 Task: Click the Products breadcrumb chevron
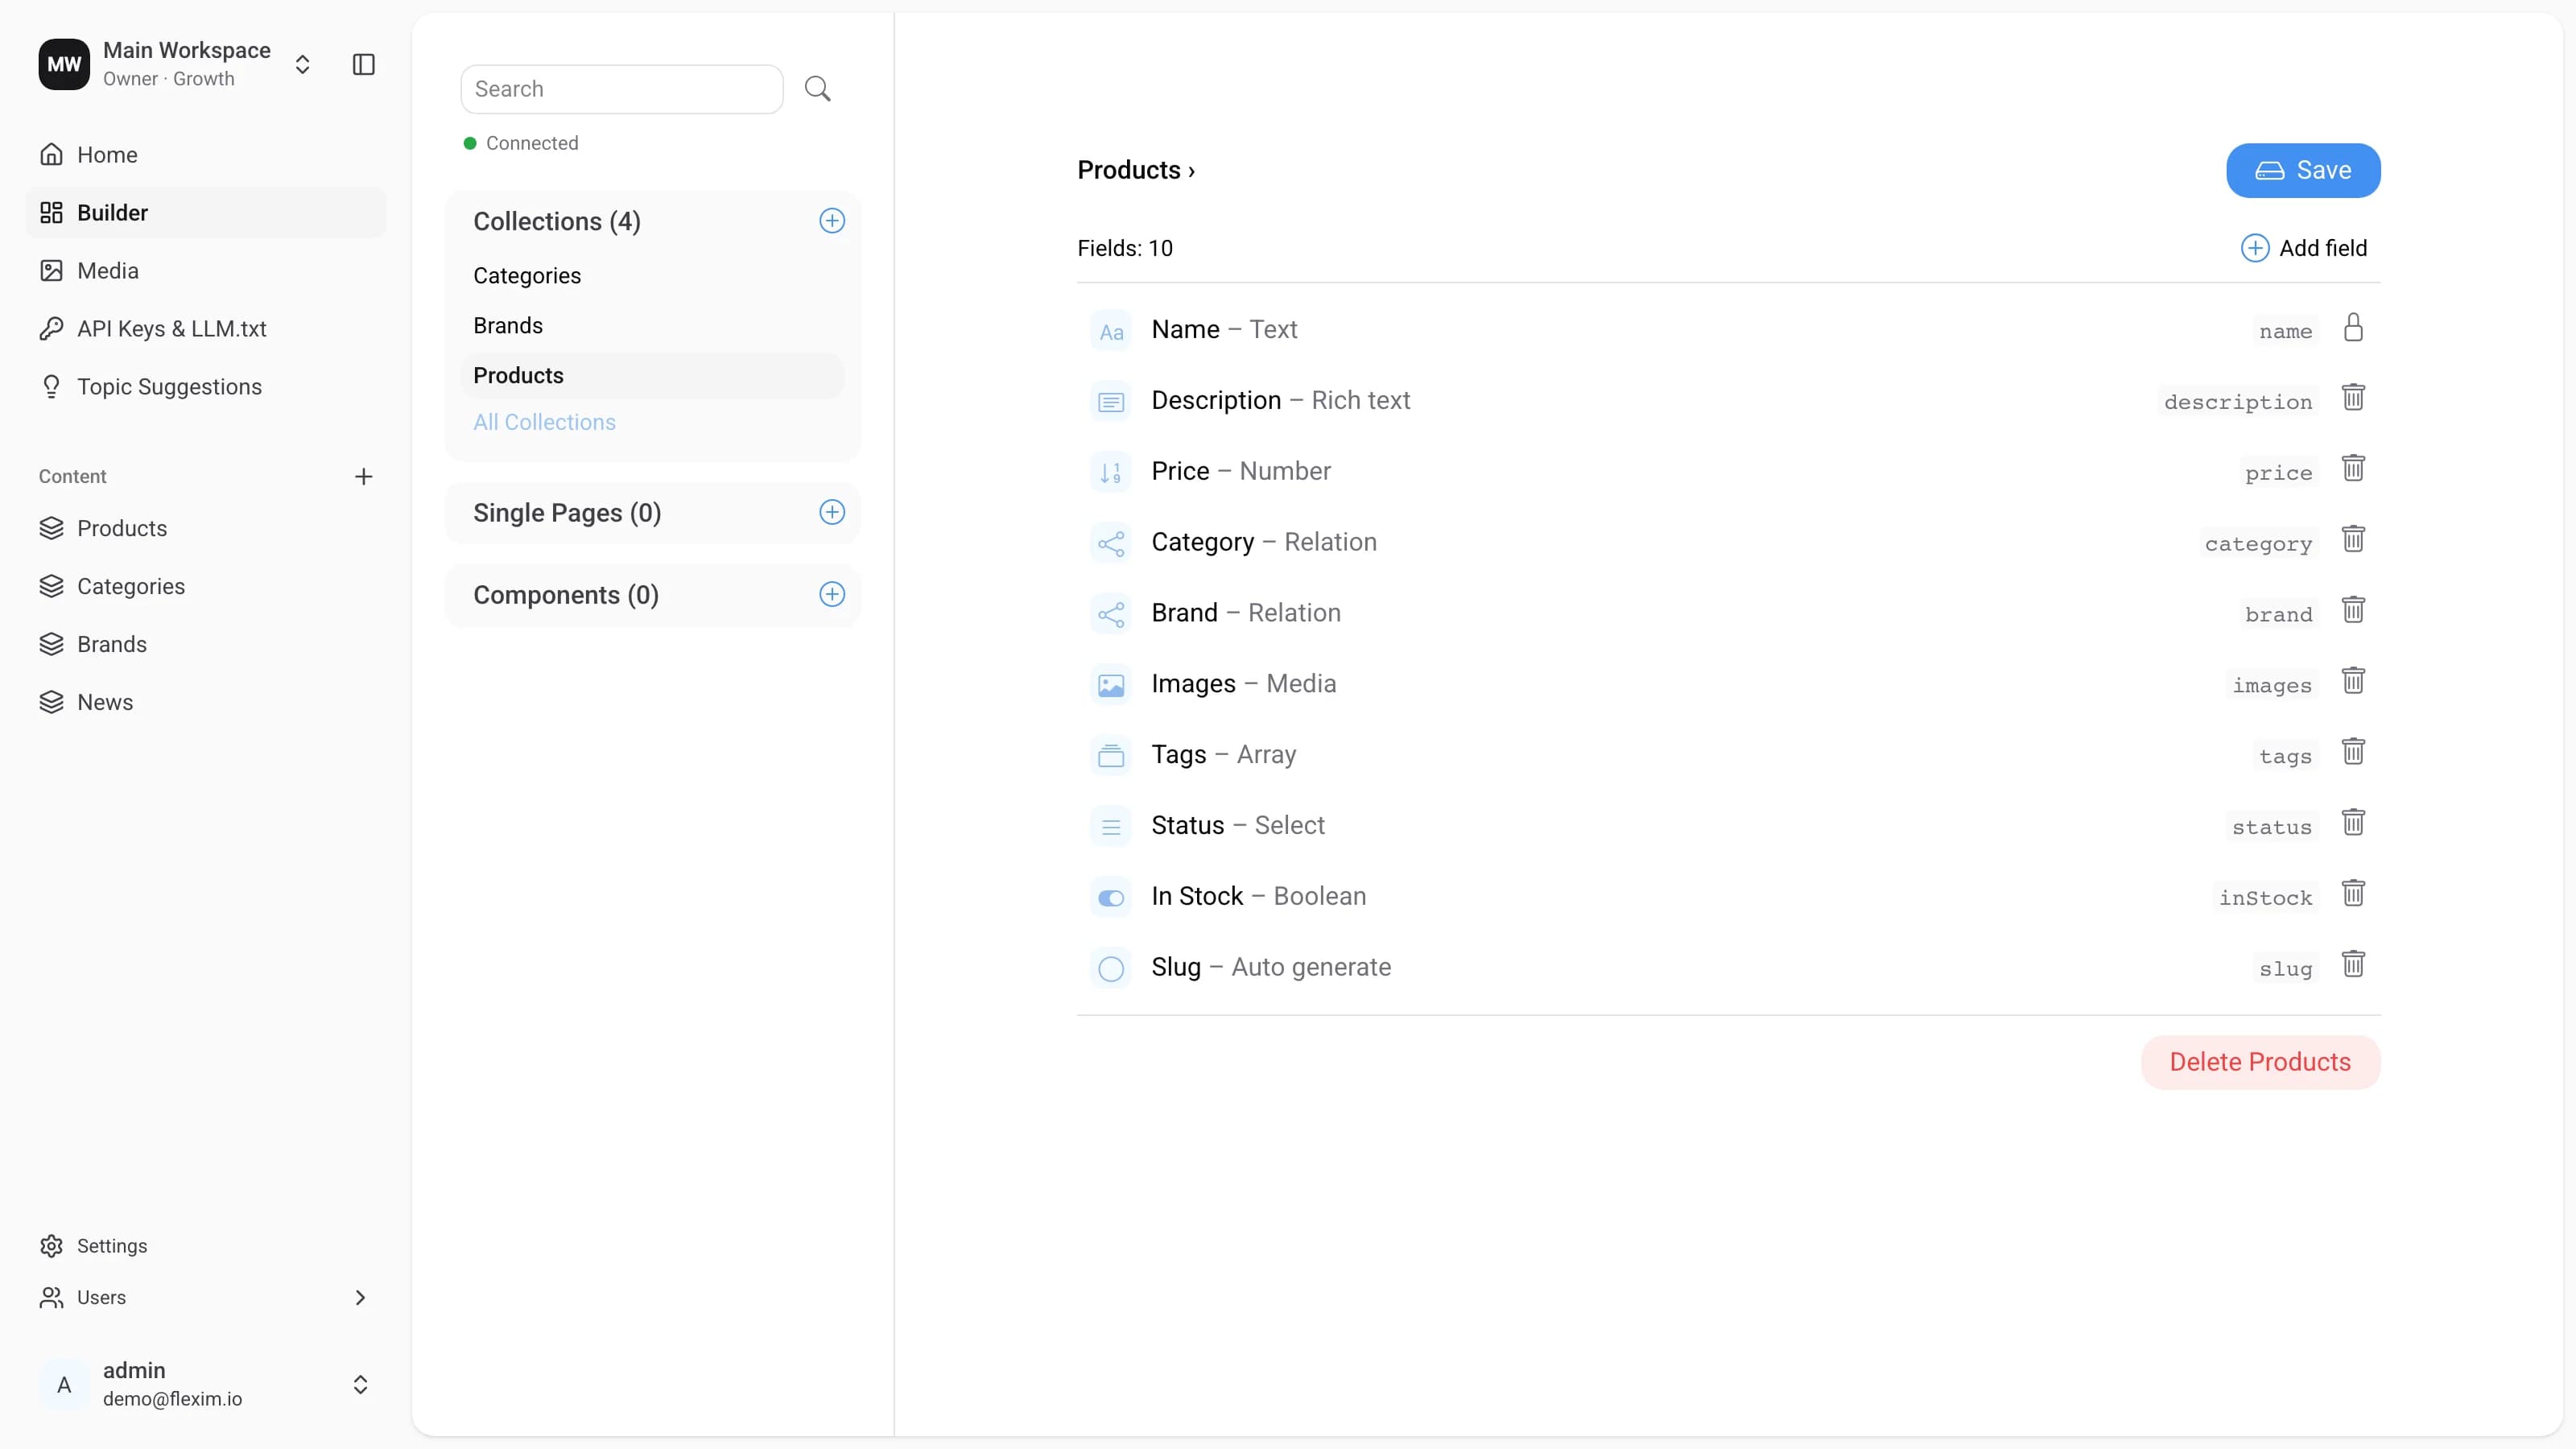1191,171
